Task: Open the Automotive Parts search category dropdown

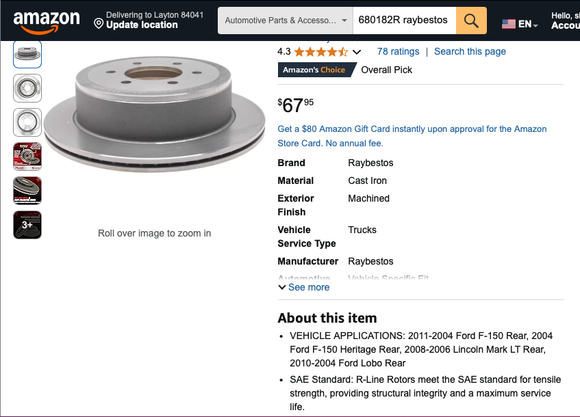Action: coord(286,21)
